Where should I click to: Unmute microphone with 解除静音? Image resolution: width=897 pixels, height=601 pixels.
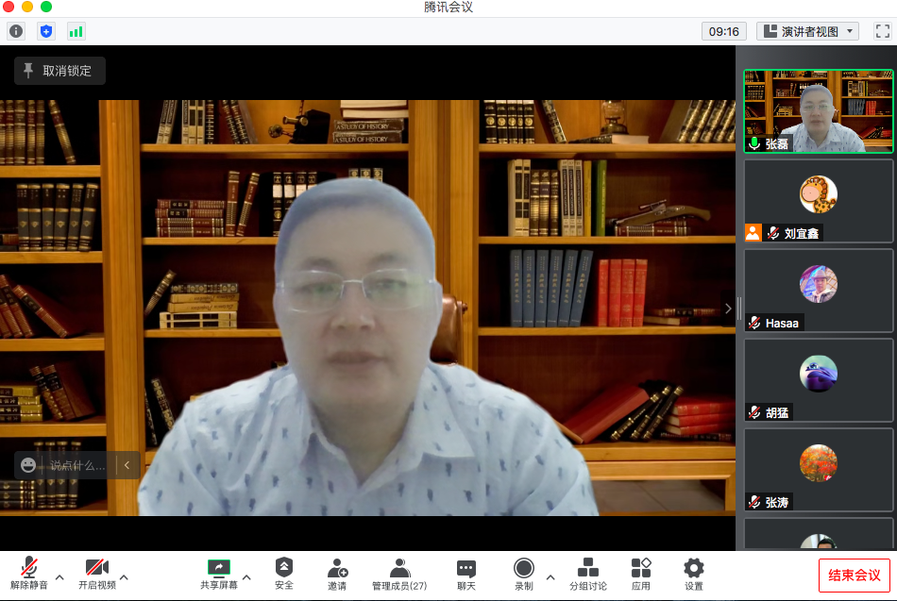click(29, 574)
